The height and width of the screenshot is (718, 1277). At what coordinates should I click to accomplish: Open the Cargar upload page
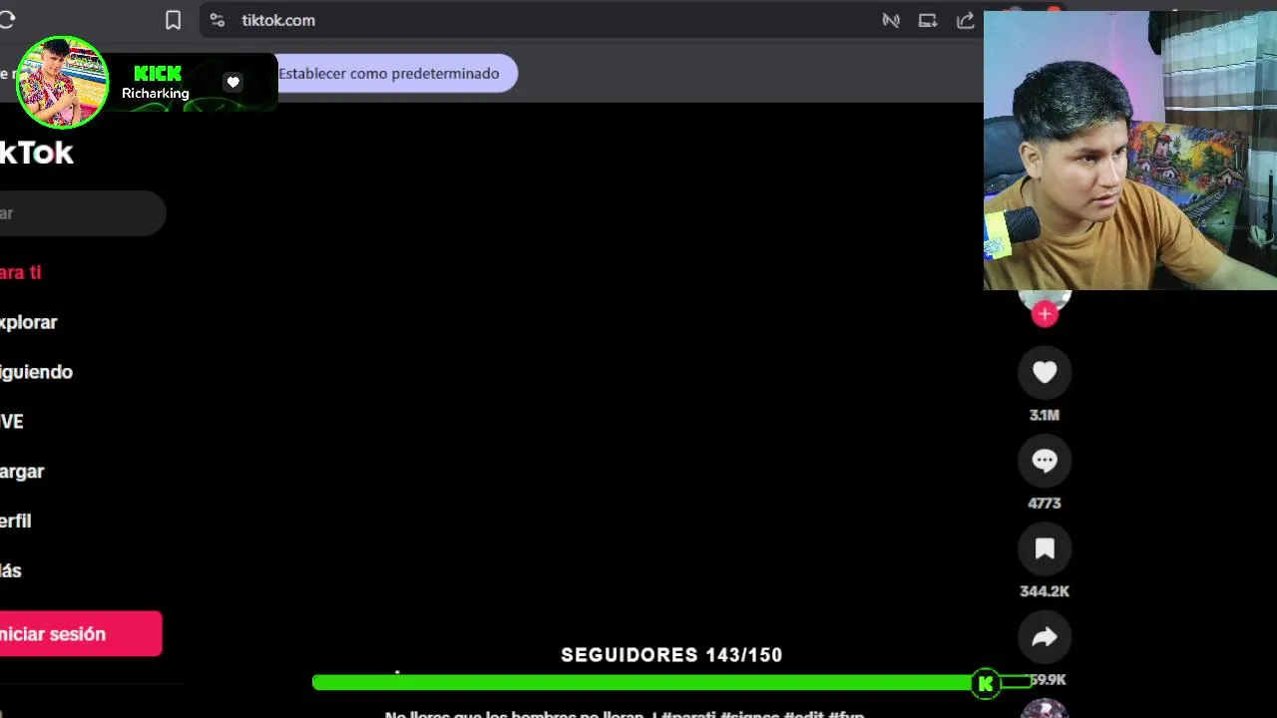point(22,472)
